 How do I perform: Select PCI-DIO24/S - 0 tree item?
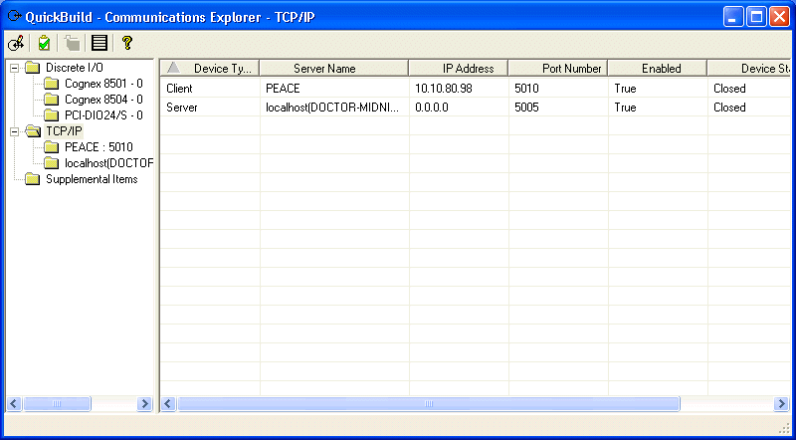pyautogui.click(x=103, y=115)
